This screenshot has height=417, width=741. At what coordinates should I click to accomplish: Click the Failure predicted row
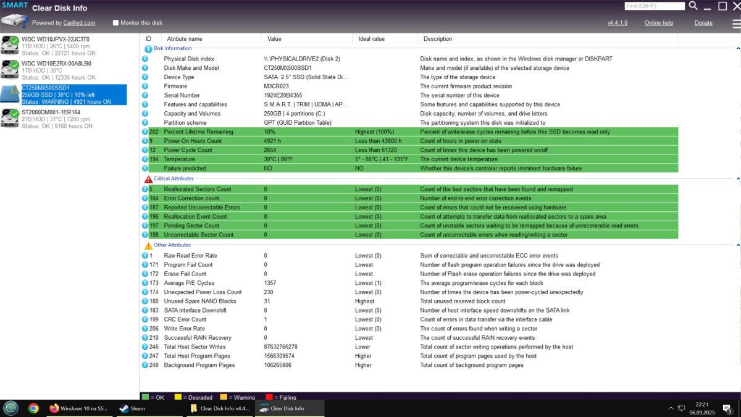409,168
